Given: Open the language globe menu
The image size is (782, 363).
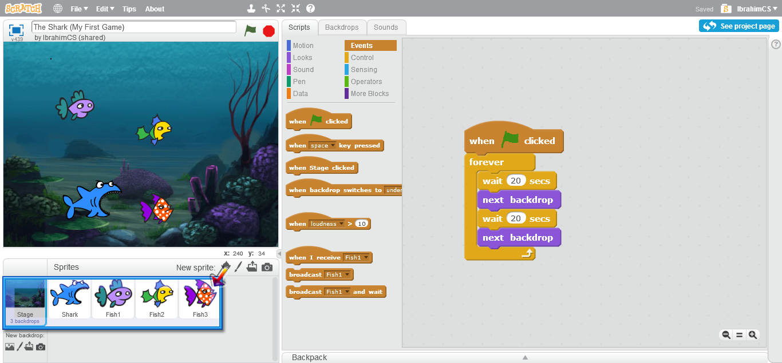Looking at the screenshot, I should pos(58,9).
